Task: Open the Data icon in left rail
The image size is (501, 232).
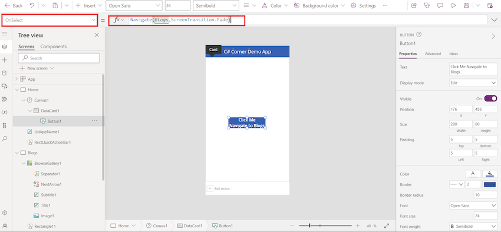Action: click(5, 73)
